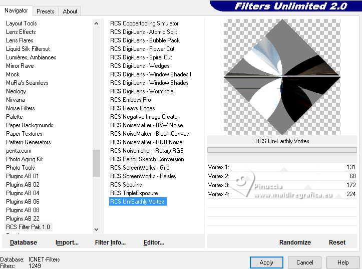Open Filter Info...
This screenshot has height=269, width=362.
point(110,243)
